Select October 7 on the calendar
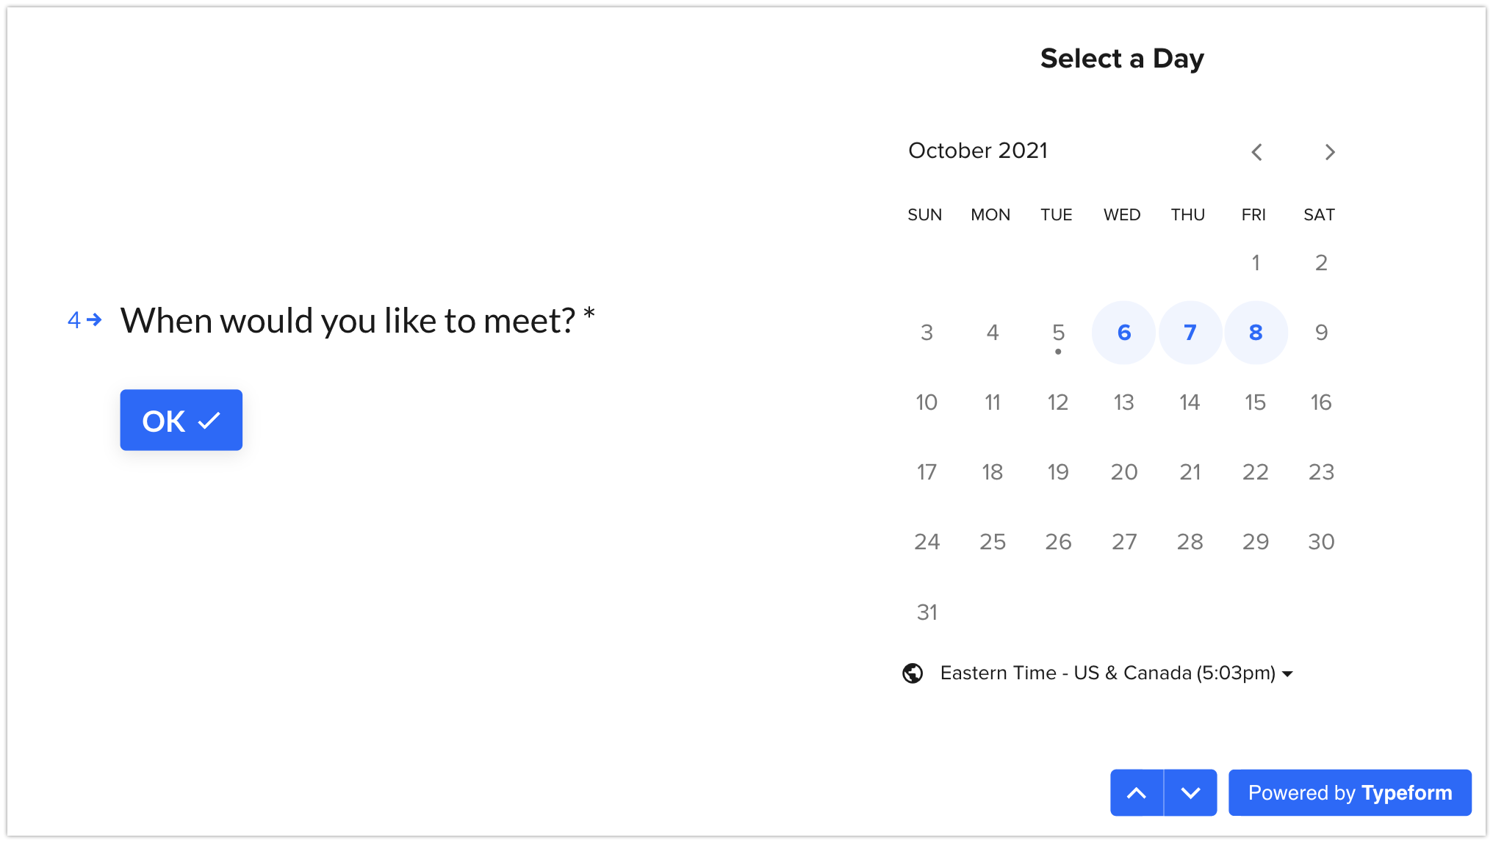 pos(1190,333)
